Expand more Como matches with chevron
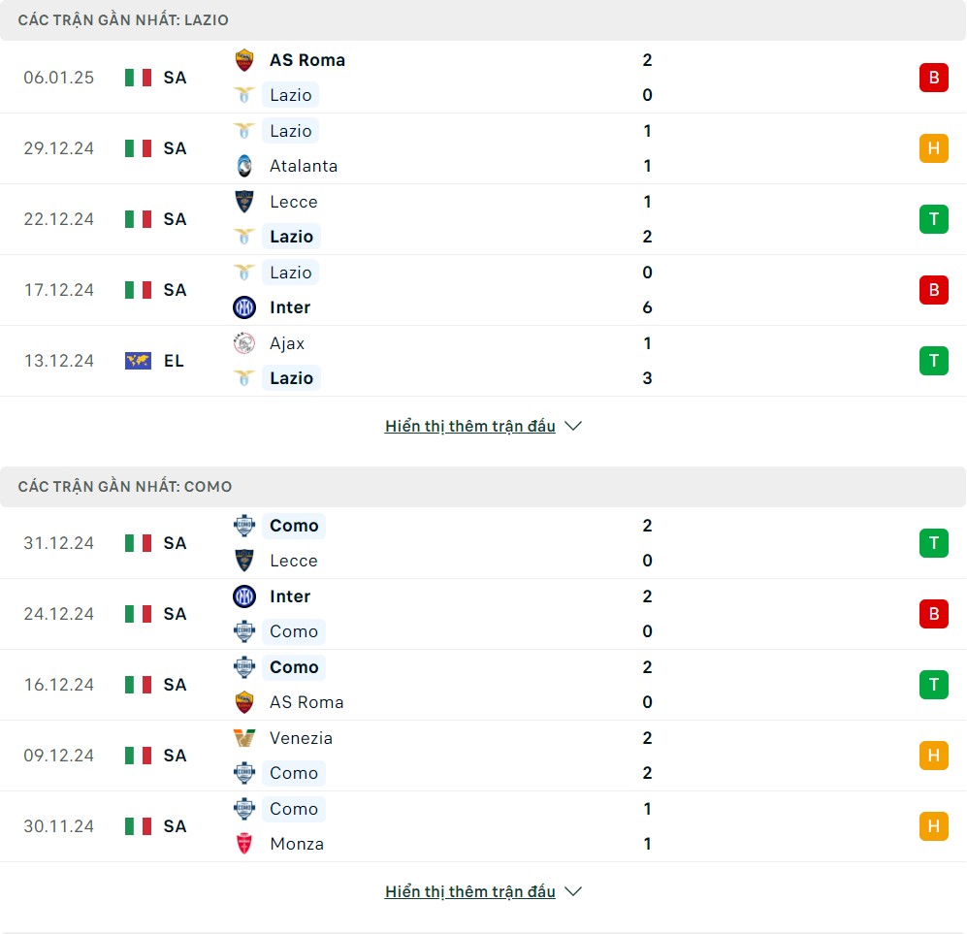The width and height of the screenshot is (967, 934). click(x=573, y=891)
